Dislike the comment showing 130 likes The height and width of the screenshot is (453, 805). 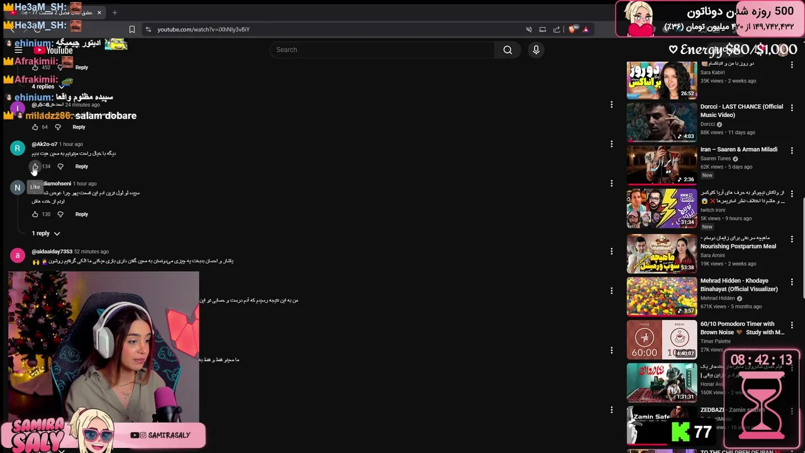[60, 214]
